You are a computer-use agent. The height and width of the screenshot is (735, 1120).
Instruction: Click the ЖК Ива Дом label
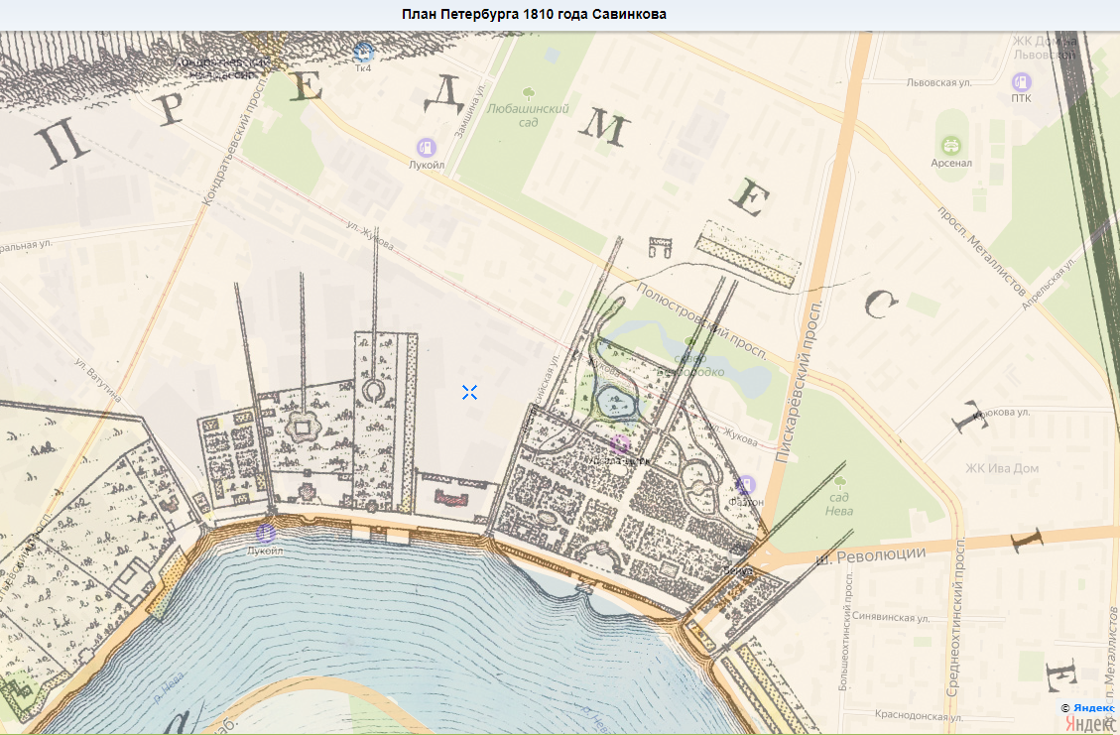pos(1002,468)
